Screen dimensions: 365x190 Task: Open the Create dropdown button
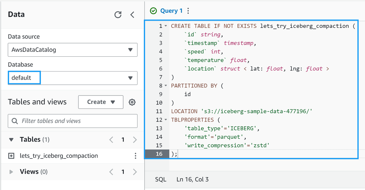(x=101, y=102)
